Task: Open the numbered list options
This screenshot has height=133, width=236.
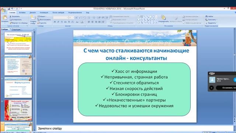Action: tap(94, 18)
